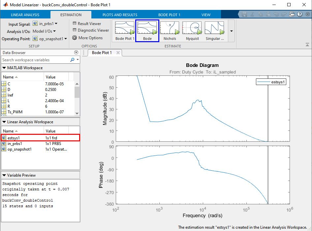This screenshot has width=312, height=231.
Task: Switch to the Plots and Results tab
Action: click(120, 15)
